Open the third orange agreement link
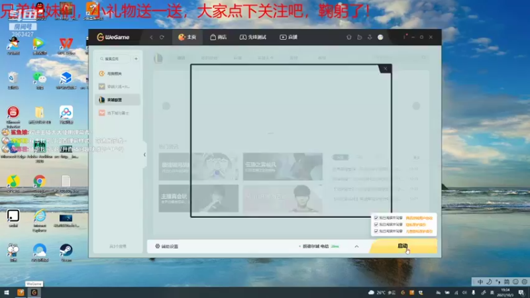 point(419,231)
